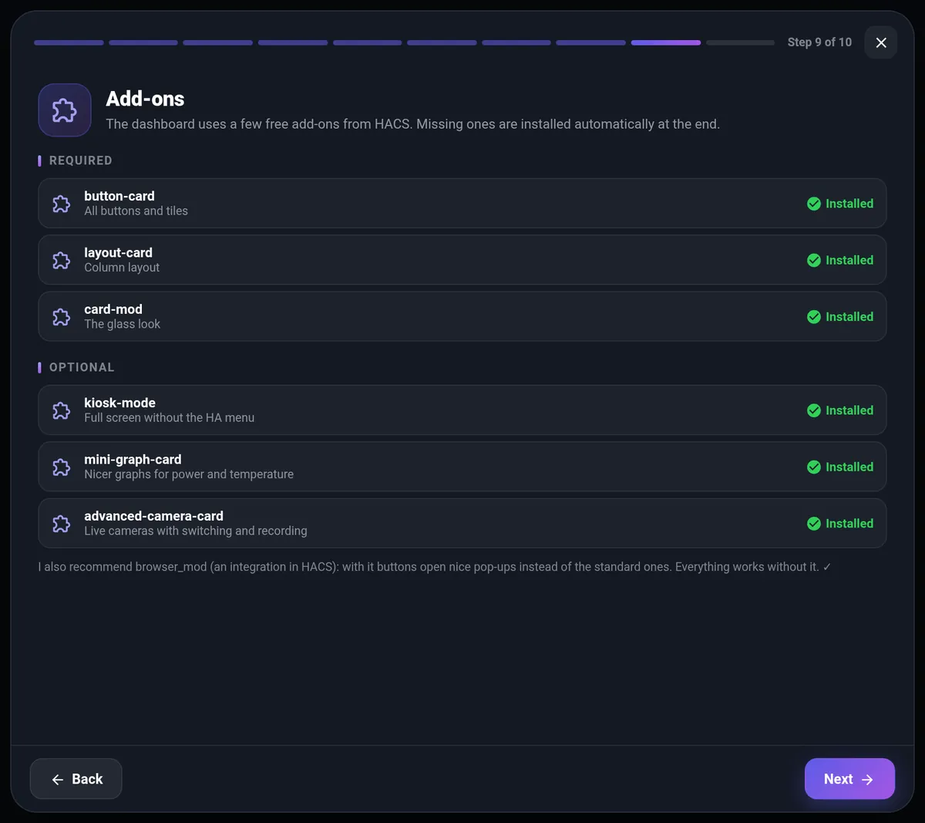Click the green check icon for advanced-camera-card
This screenshot has width=925, height=823.
point(814,524)
